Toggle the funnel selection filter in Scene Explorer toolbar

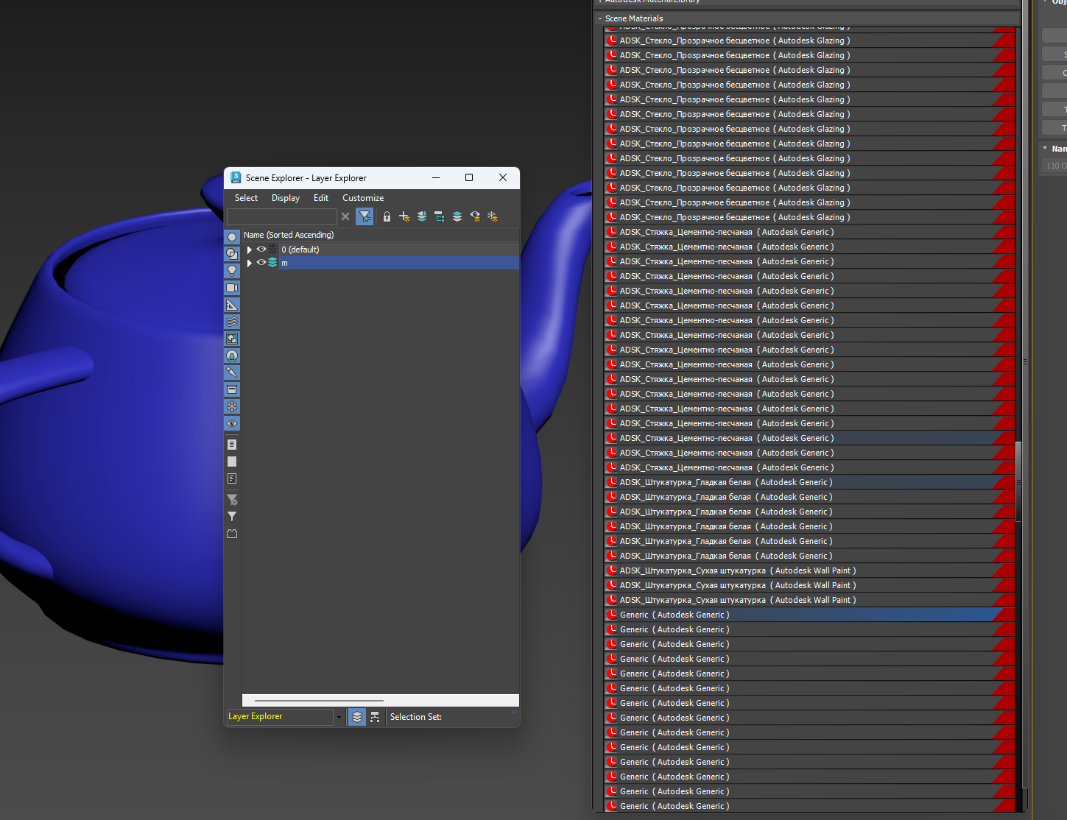pyautogui.click(x=365, y=216)
